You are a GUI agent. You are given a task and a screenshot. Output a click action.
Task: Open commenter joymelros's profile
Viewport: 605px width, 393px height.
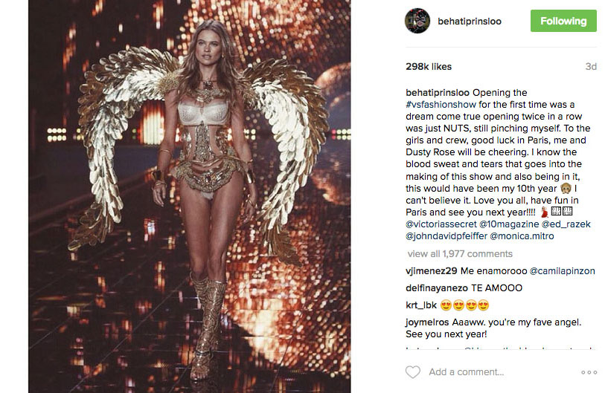point(427,322)
